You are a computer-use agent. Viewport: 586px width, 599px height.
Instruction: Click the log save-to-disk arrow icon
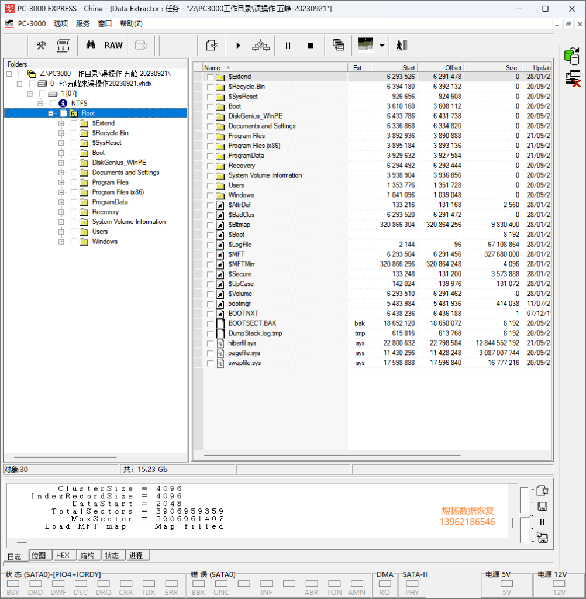pyautogui.click(x=542, y=538)
